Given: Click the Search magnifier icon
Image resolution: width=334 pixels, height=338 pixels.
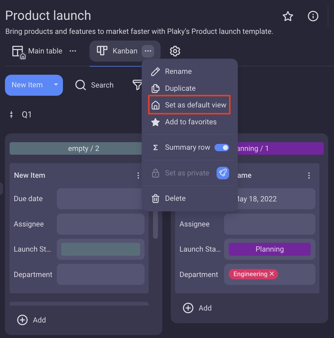Looking at the screenshot, I should tap(80, 85).
